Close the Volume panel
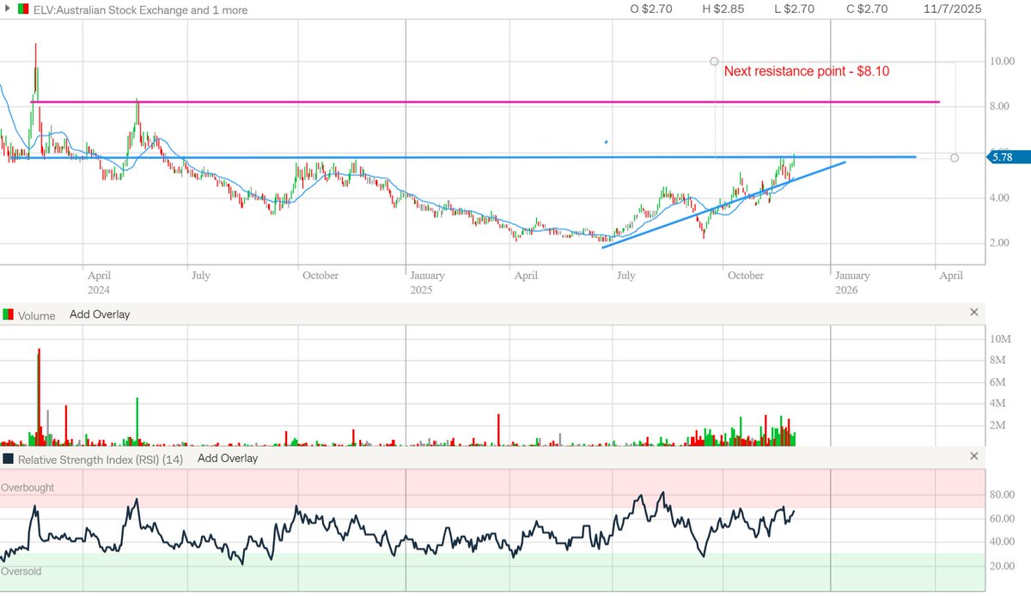The height and width of the screenshot is (596, 1031). coord(973,313)
